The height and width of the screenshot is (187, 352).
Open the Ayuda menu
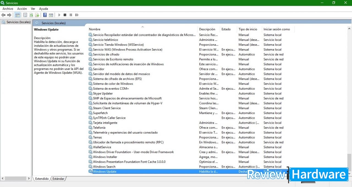(x=43, y=9)
